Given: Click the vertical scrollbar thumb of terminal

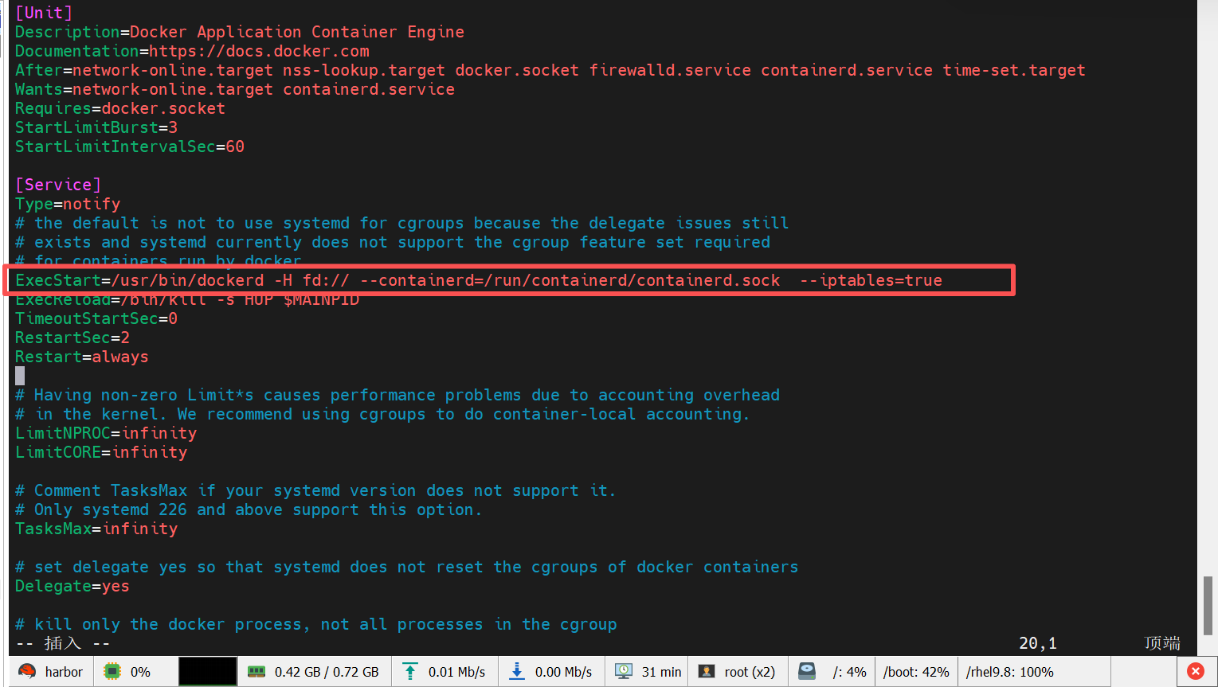Looking at the screenshot, I should [x=1208, y=606].
